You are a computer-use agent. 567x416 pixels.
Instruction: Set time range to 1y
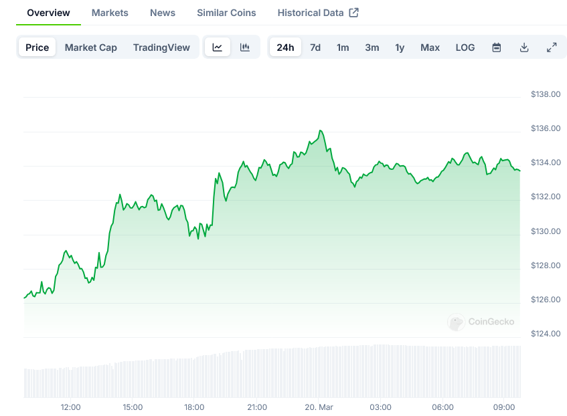[x=400, y=47]
